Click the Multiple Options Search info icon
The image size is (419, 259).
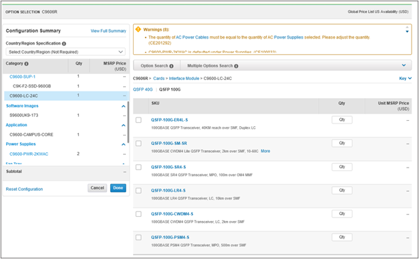pos(236,66)
